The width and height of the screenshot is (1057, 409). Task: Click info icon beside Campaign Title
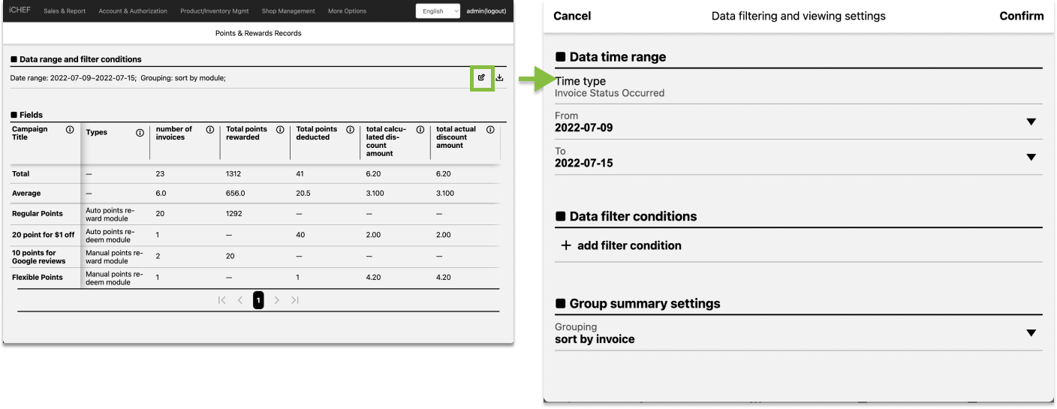point(70,130)
